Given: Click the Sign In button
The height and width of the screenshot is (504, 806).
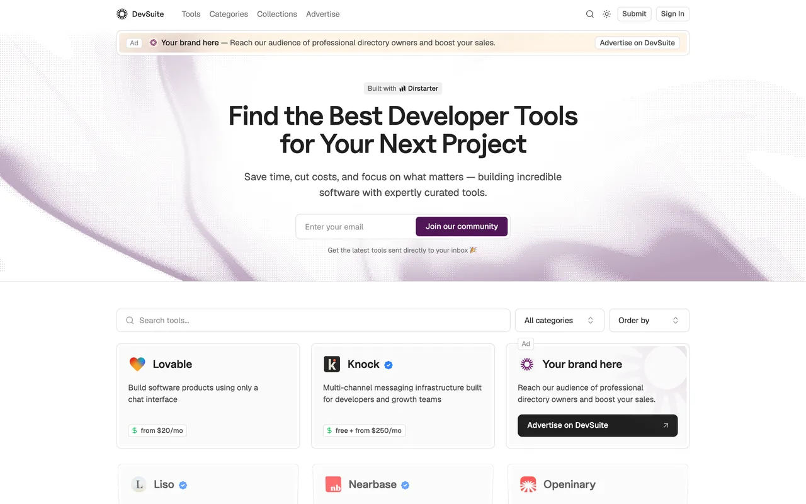Looking at the screenshot, I should click(x=673, y=14).
